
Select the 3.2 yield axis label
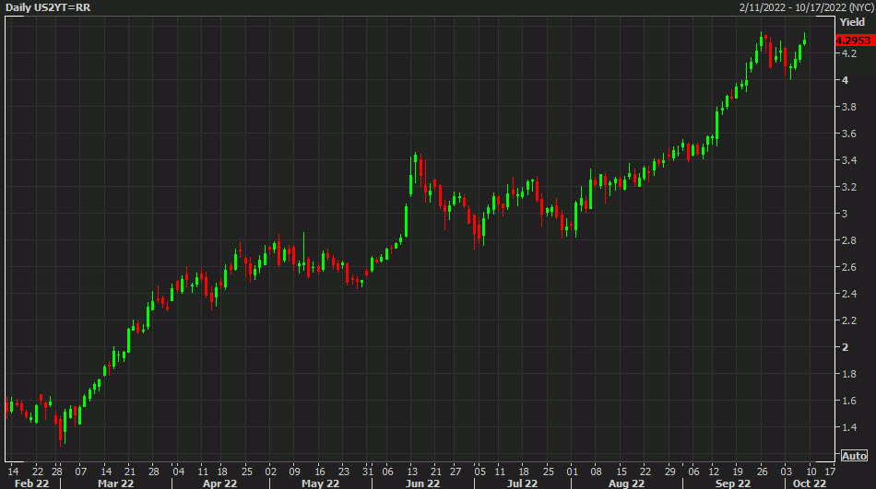click(849, 187)
